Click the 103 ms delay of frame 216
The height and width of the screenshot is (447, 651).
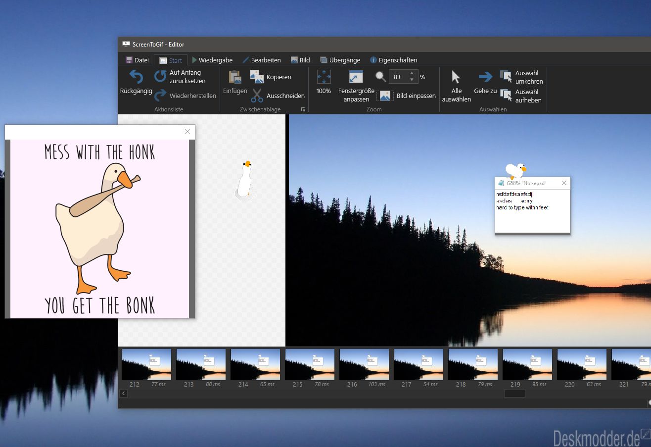(376, 385)
